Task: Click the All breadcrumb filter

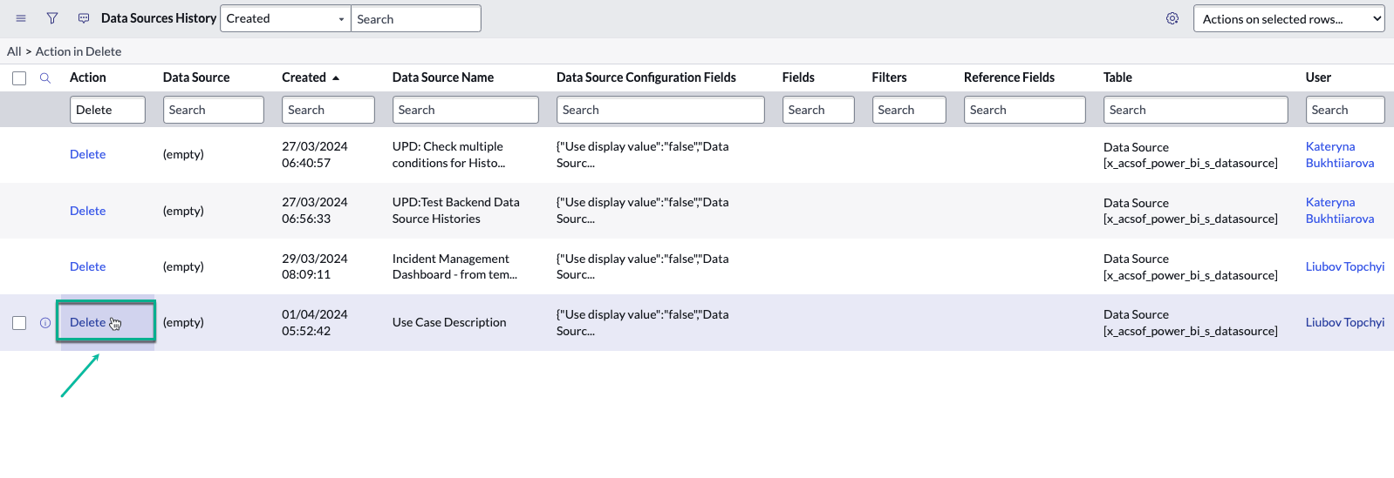Action: [x=14, y=51]
